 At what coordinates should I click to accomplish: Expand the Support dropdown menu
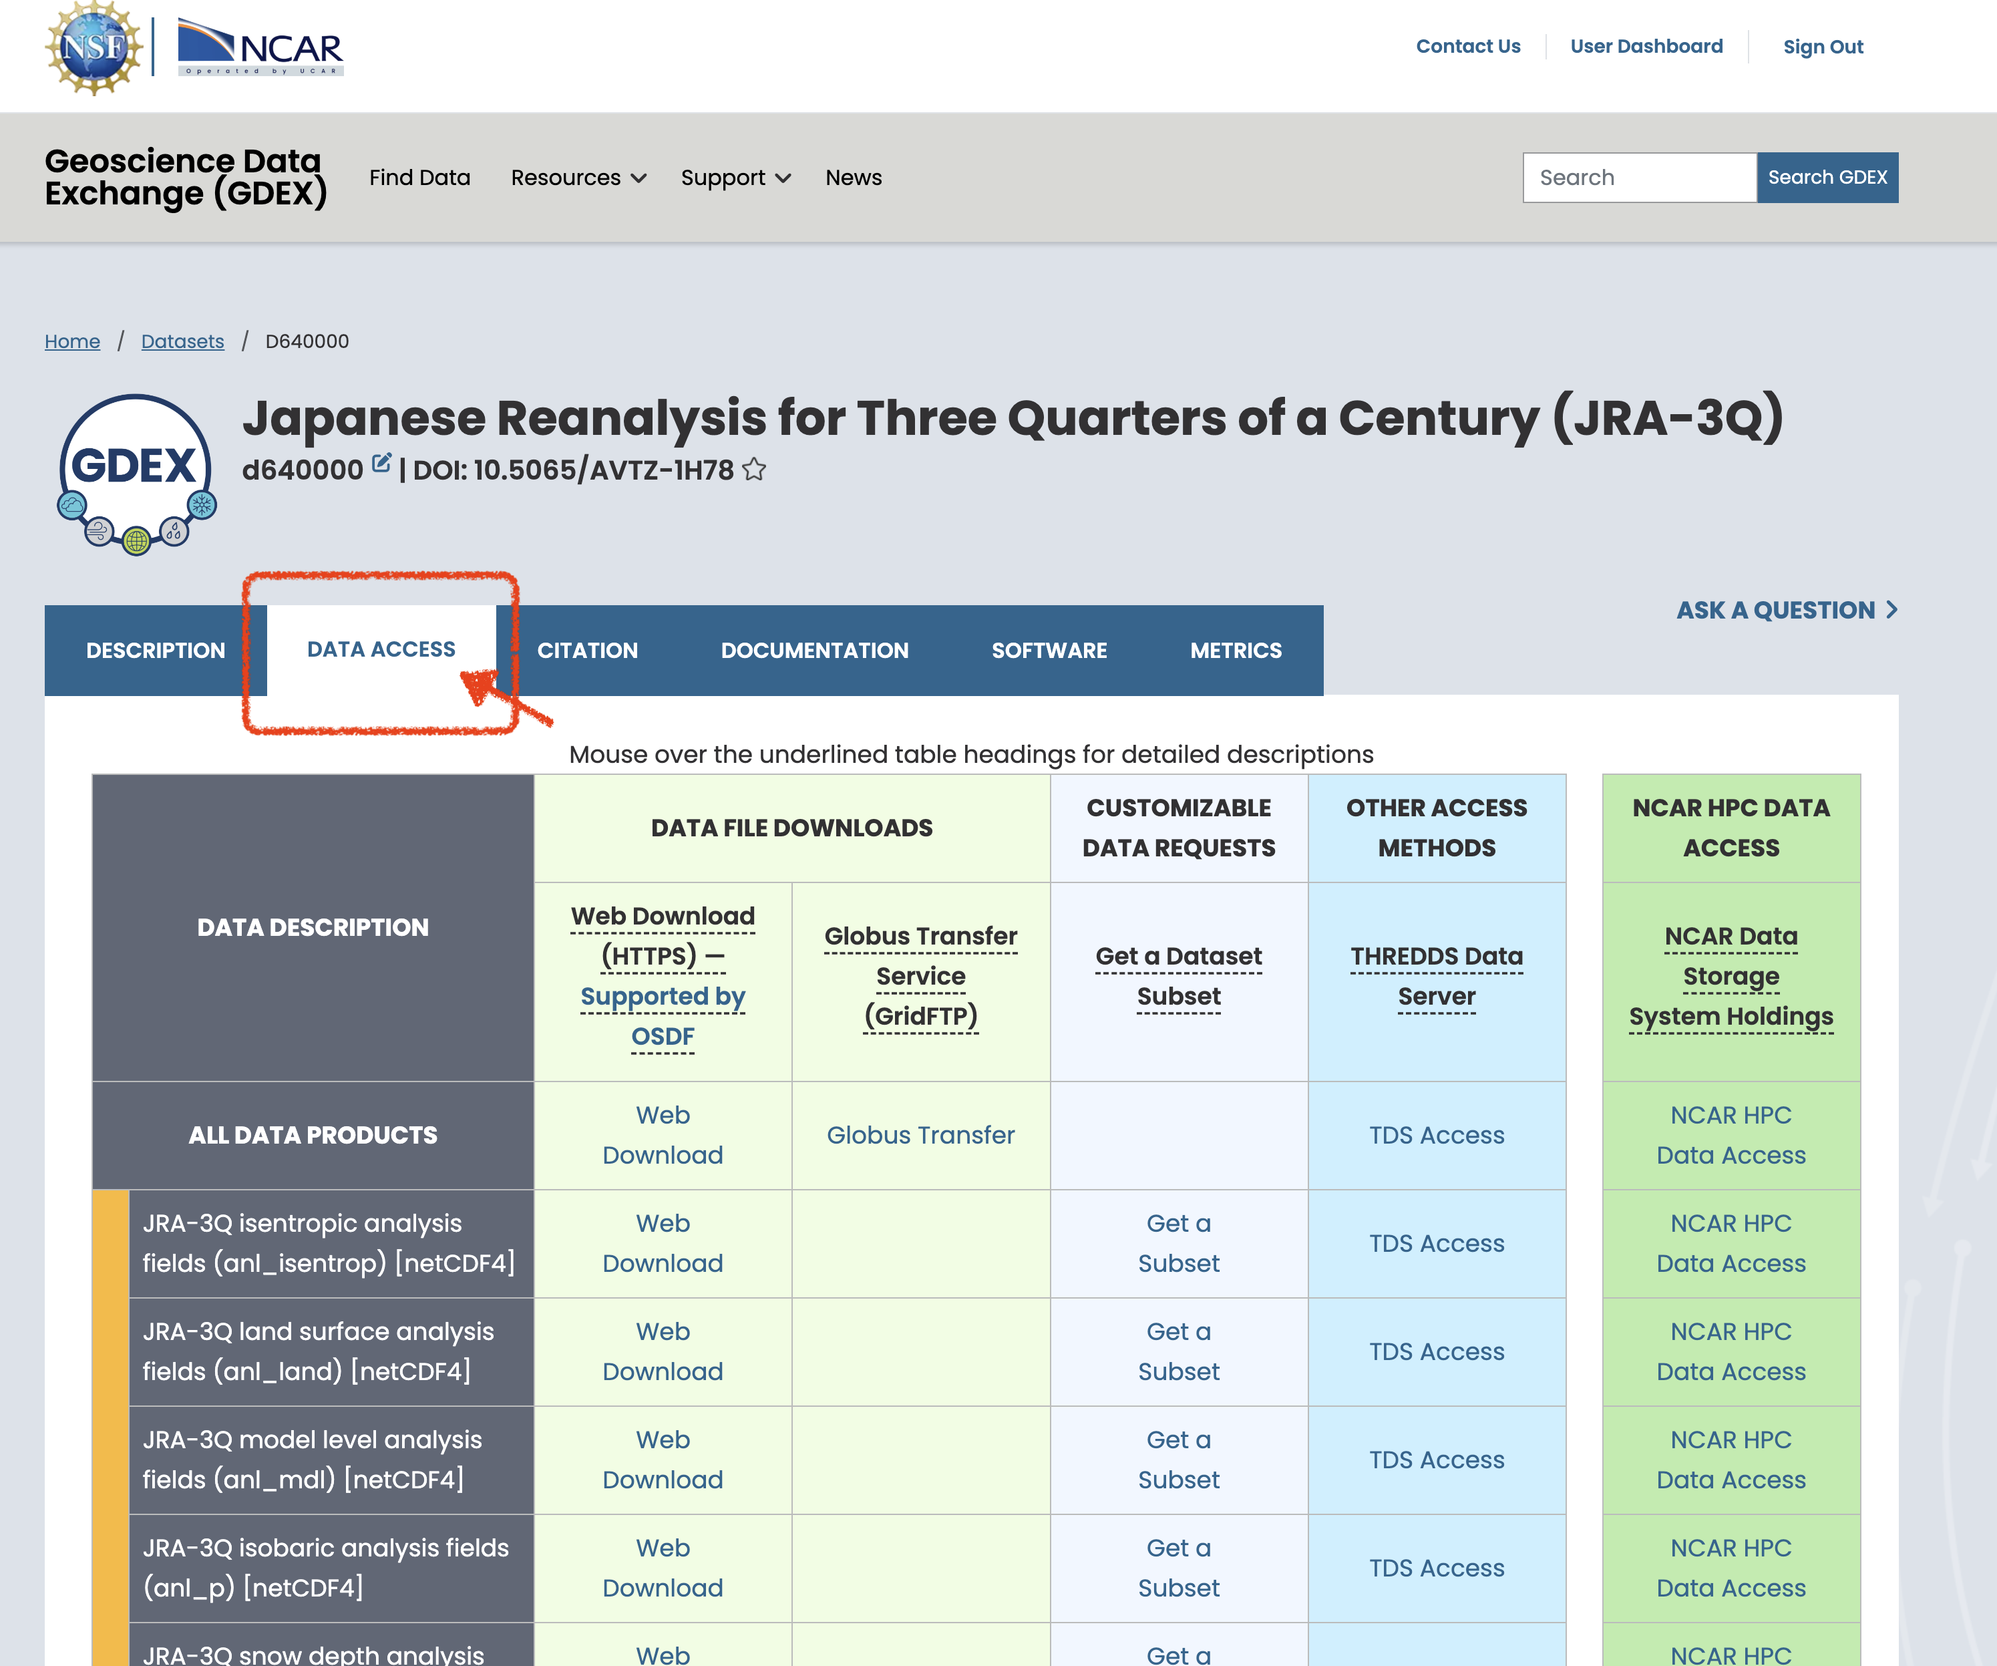tap(735, 178)
